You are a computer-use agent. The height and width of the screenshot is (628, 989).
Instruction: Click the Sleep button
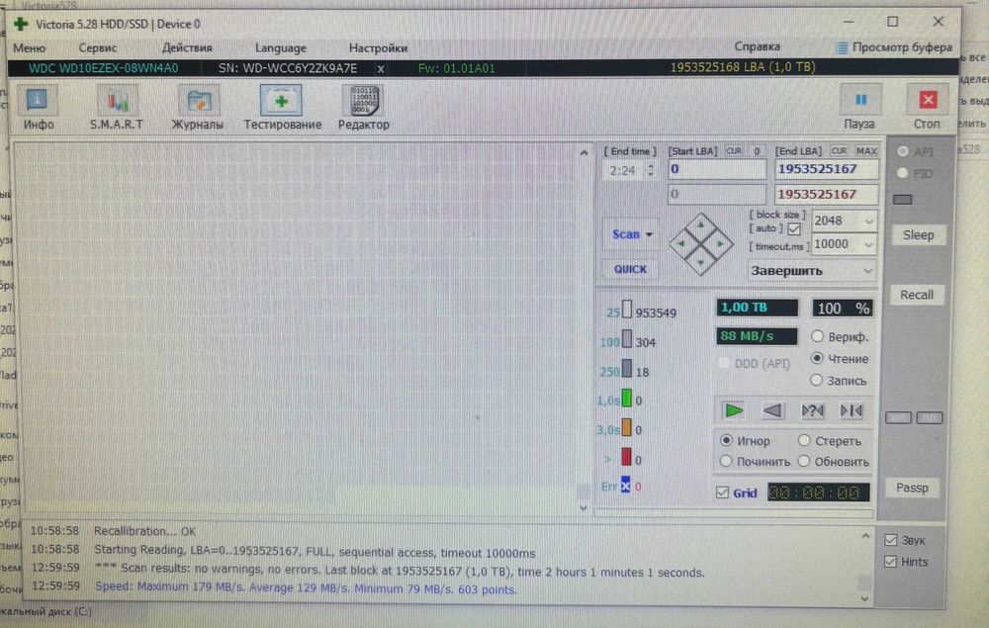tap(918, 235)
